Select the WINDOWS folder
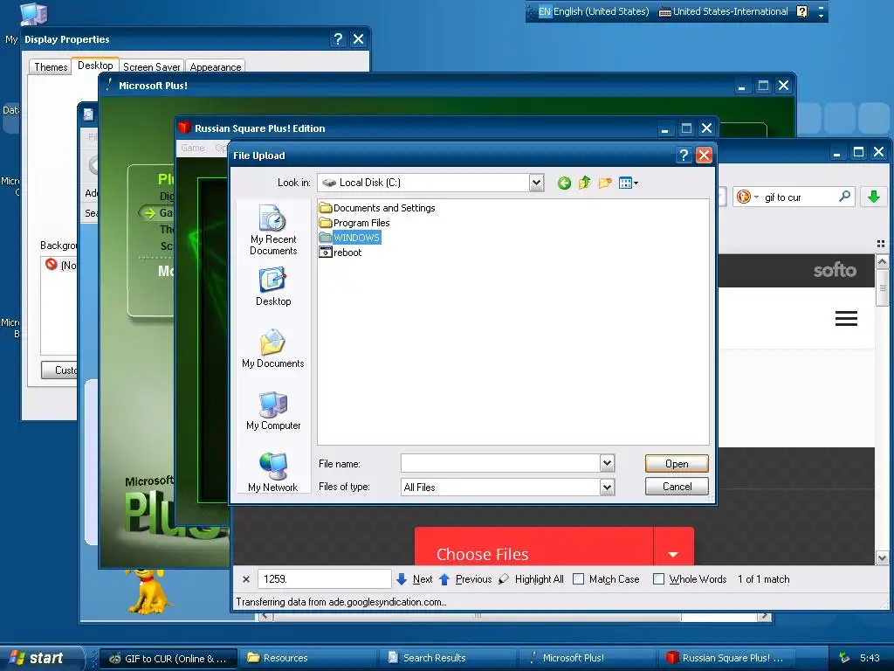Viewport: 894px width, 671px height. point(350,238)
